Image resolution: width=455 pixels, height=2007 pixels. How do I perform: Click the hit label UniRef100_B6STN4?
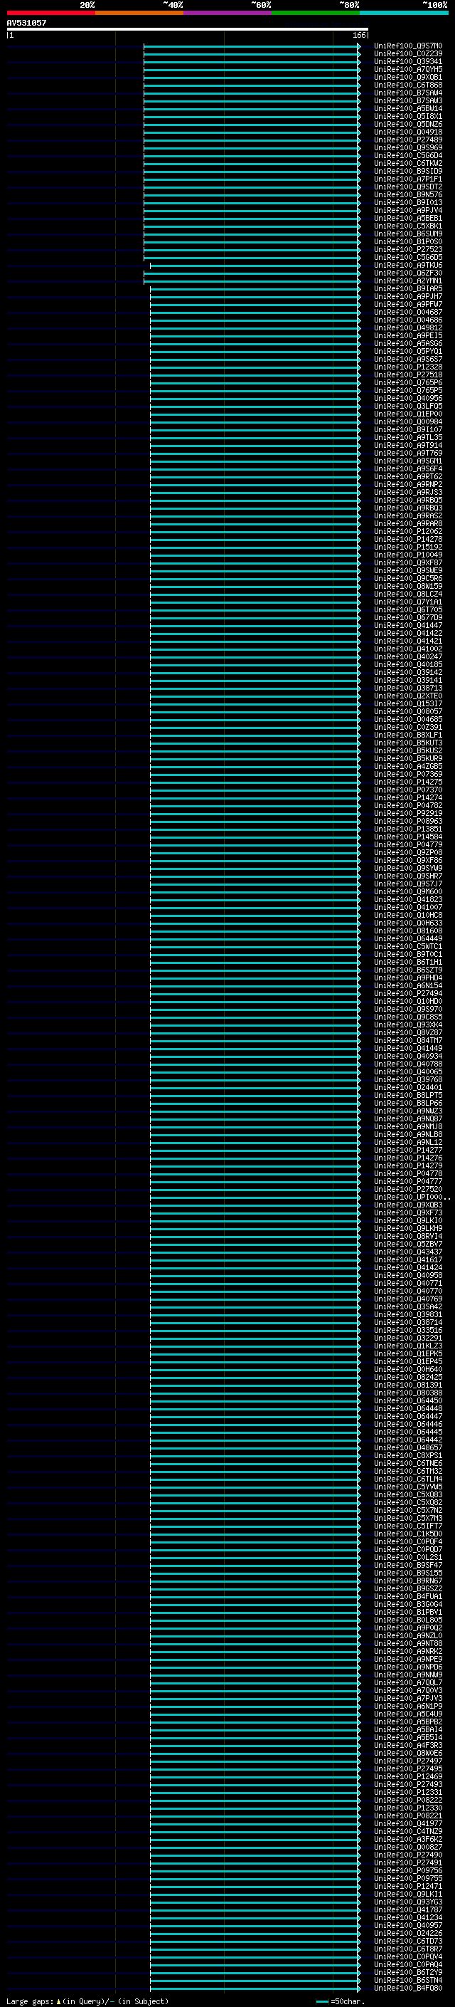pos(408,1980)
